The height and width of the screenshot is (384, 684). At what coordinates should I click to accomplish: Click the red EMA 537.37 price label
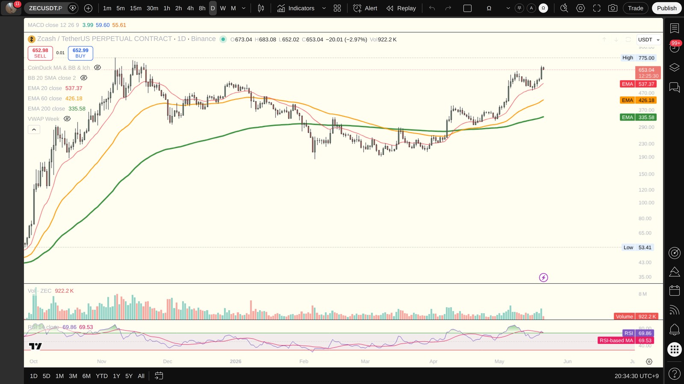(638, 84)
